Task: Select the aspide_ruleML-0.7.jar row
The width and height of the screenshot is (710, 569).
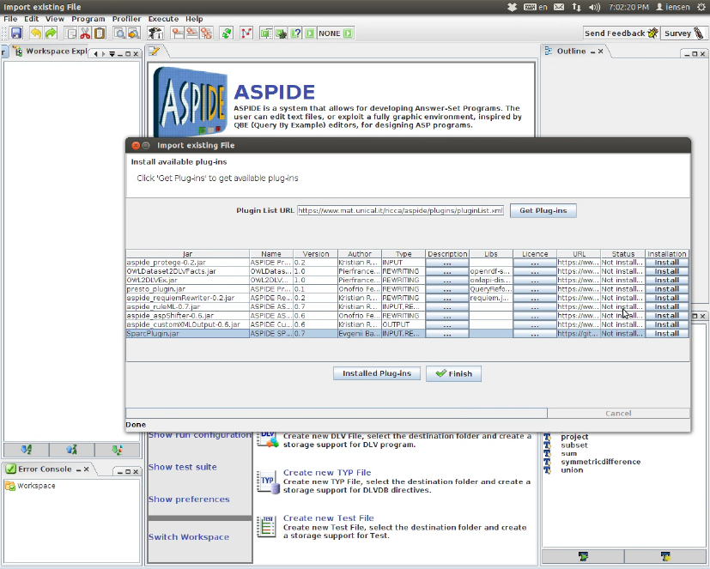Action: point(408,307)
